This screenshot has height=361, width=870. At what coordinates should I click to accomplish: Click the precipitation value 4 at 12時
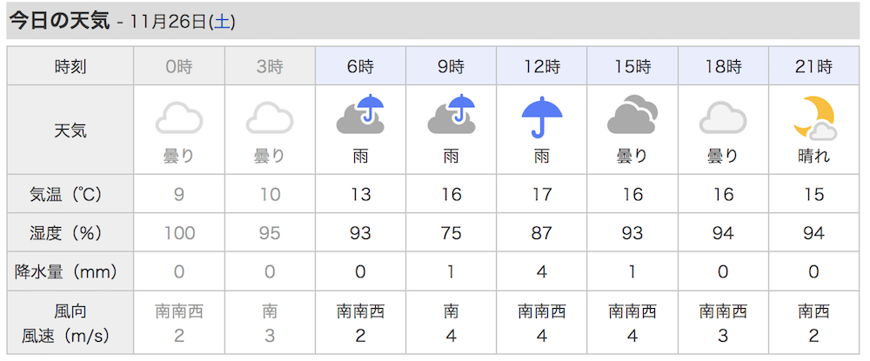[x=541, y=272]
